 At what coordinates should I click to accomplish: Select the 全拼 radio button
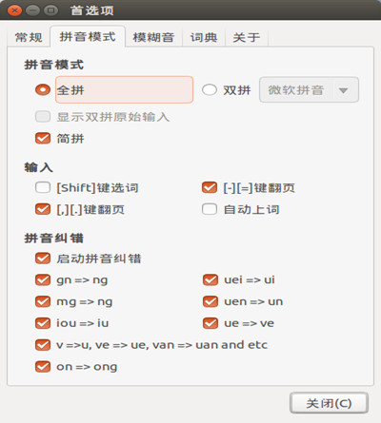(x=43, y=90)
